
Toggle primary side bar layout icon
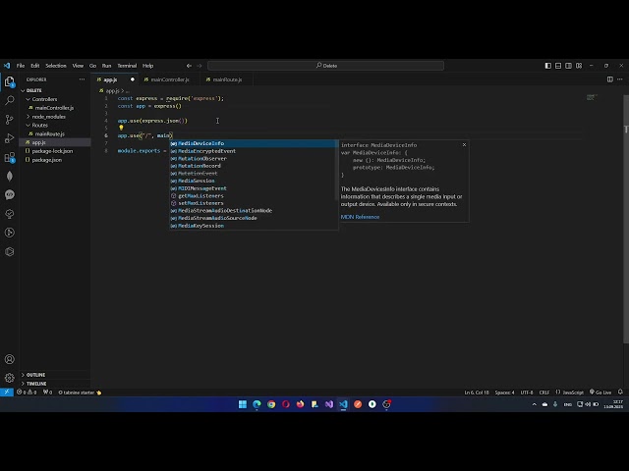coord(548,66)
